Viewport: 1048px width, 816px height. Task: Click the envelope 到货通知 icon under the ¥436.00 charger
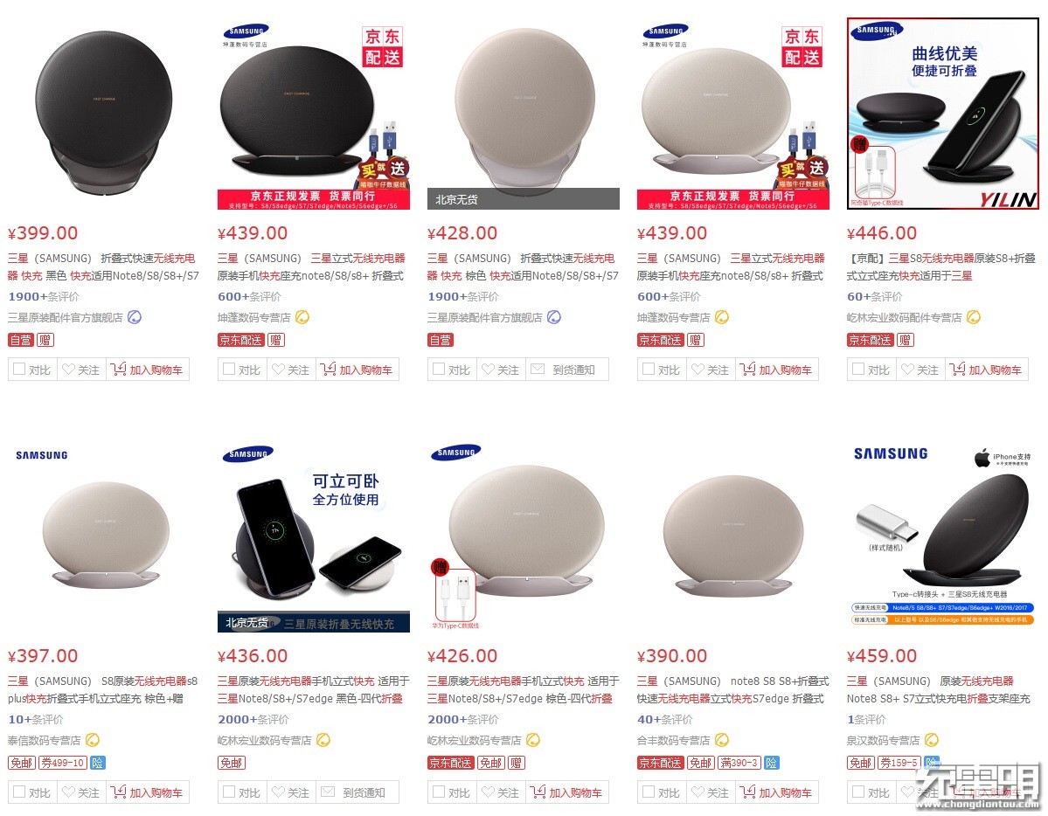328,792
